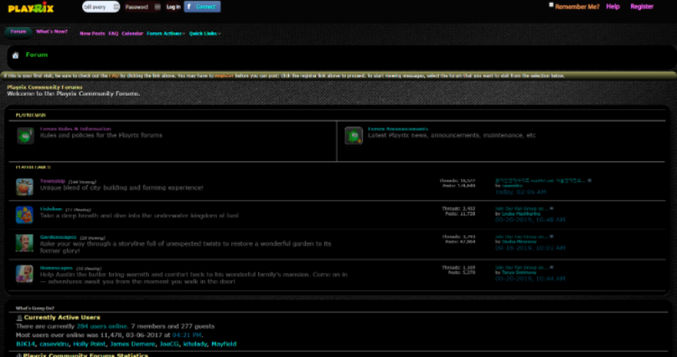The image size is (677, 357).
Task: Open the Homescapes forum link
Action: click(56, 268)
